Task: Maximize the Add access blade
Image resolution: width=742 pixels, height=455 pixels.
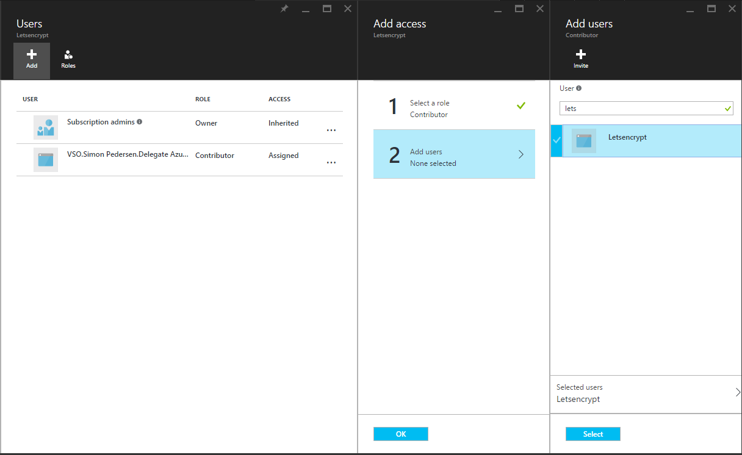Action: coord(519,9)
